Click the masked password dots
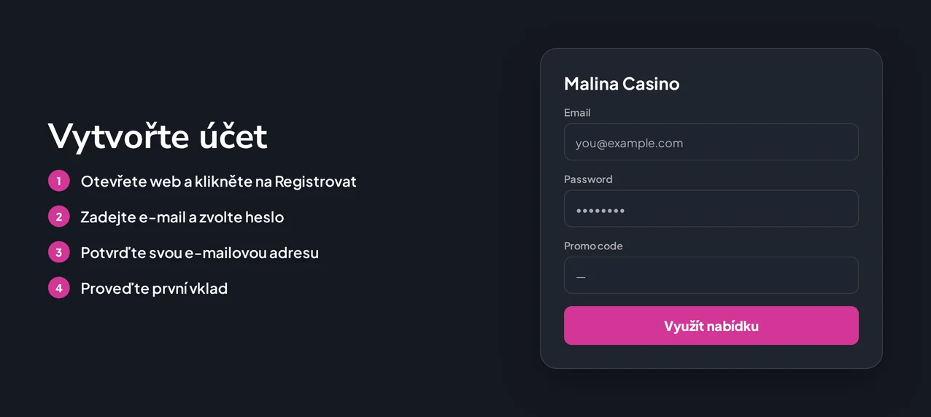 600,211
